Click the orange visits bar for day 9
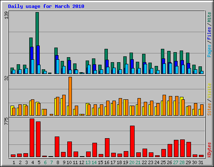Image resolution: width=214 pixels, height=167 pixels. (x=64, y=105)
